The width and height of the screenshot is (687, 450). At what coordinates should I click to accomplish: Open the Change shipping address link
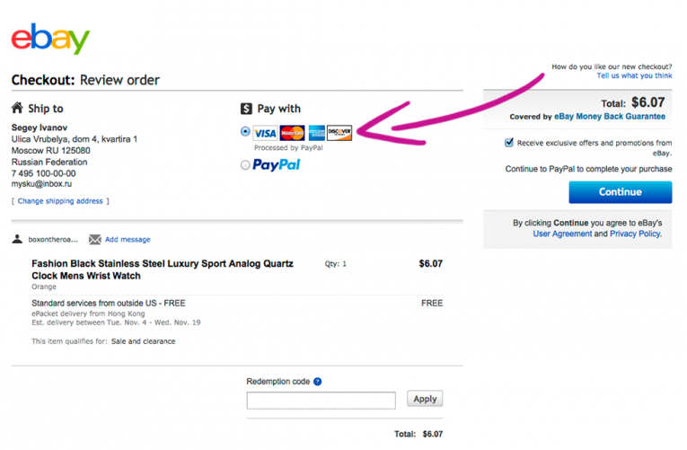click(60, 201)
